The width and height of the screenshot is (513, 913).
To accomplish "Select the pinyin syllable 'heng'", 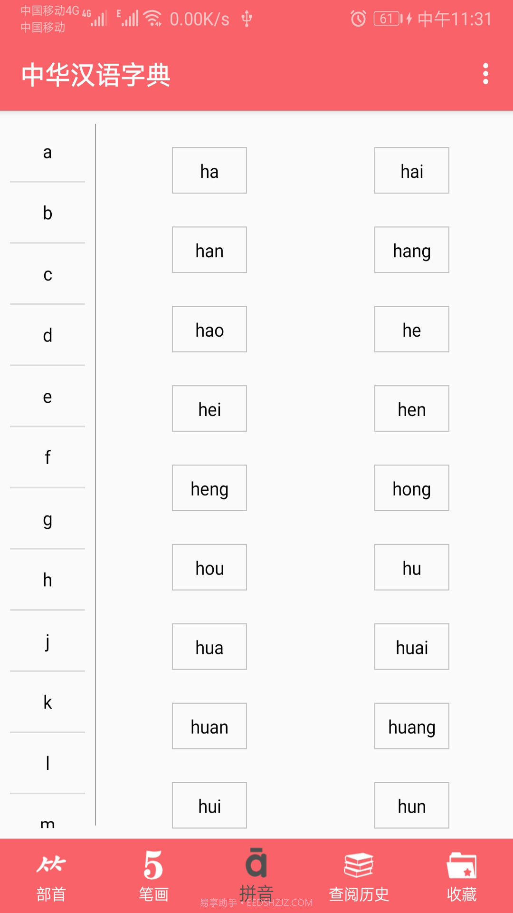I will pos(209,488).
